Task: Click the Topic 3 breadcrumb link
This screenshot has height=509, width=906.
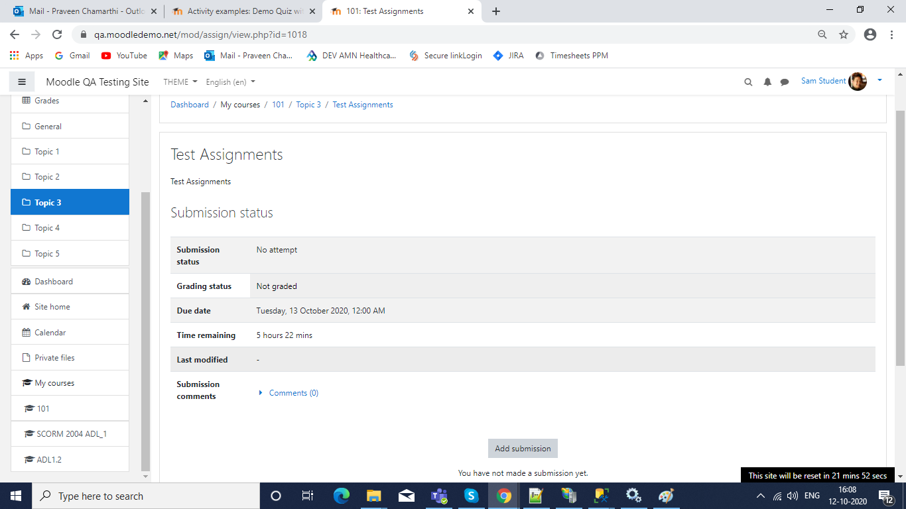Action: [308, 105]
